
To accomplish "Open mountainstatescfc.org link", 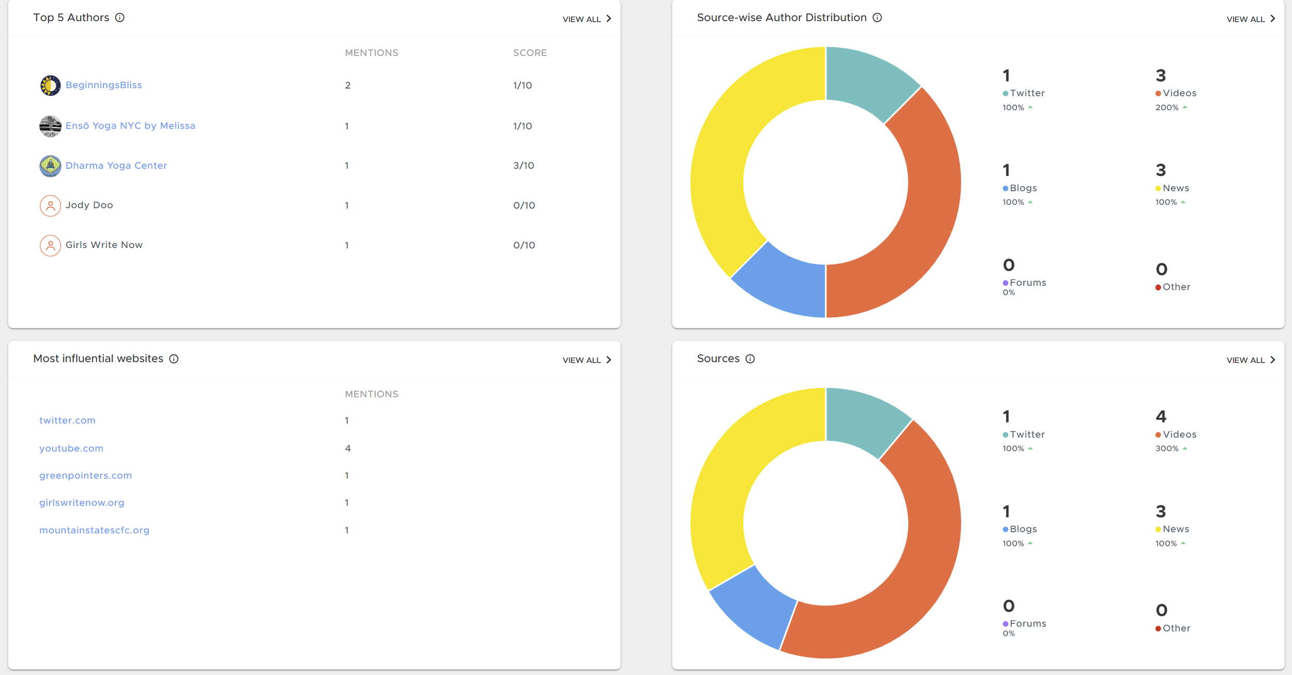I will (94, 530).
